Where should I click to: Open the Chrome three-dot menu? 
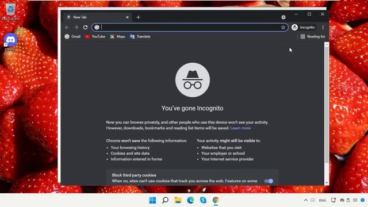click(x=323, y=28)
